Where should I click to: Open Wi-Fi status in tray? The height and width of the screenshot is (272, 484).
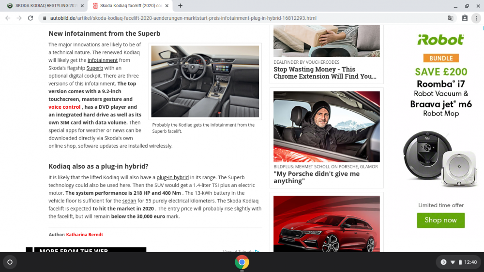pos(453,262)
